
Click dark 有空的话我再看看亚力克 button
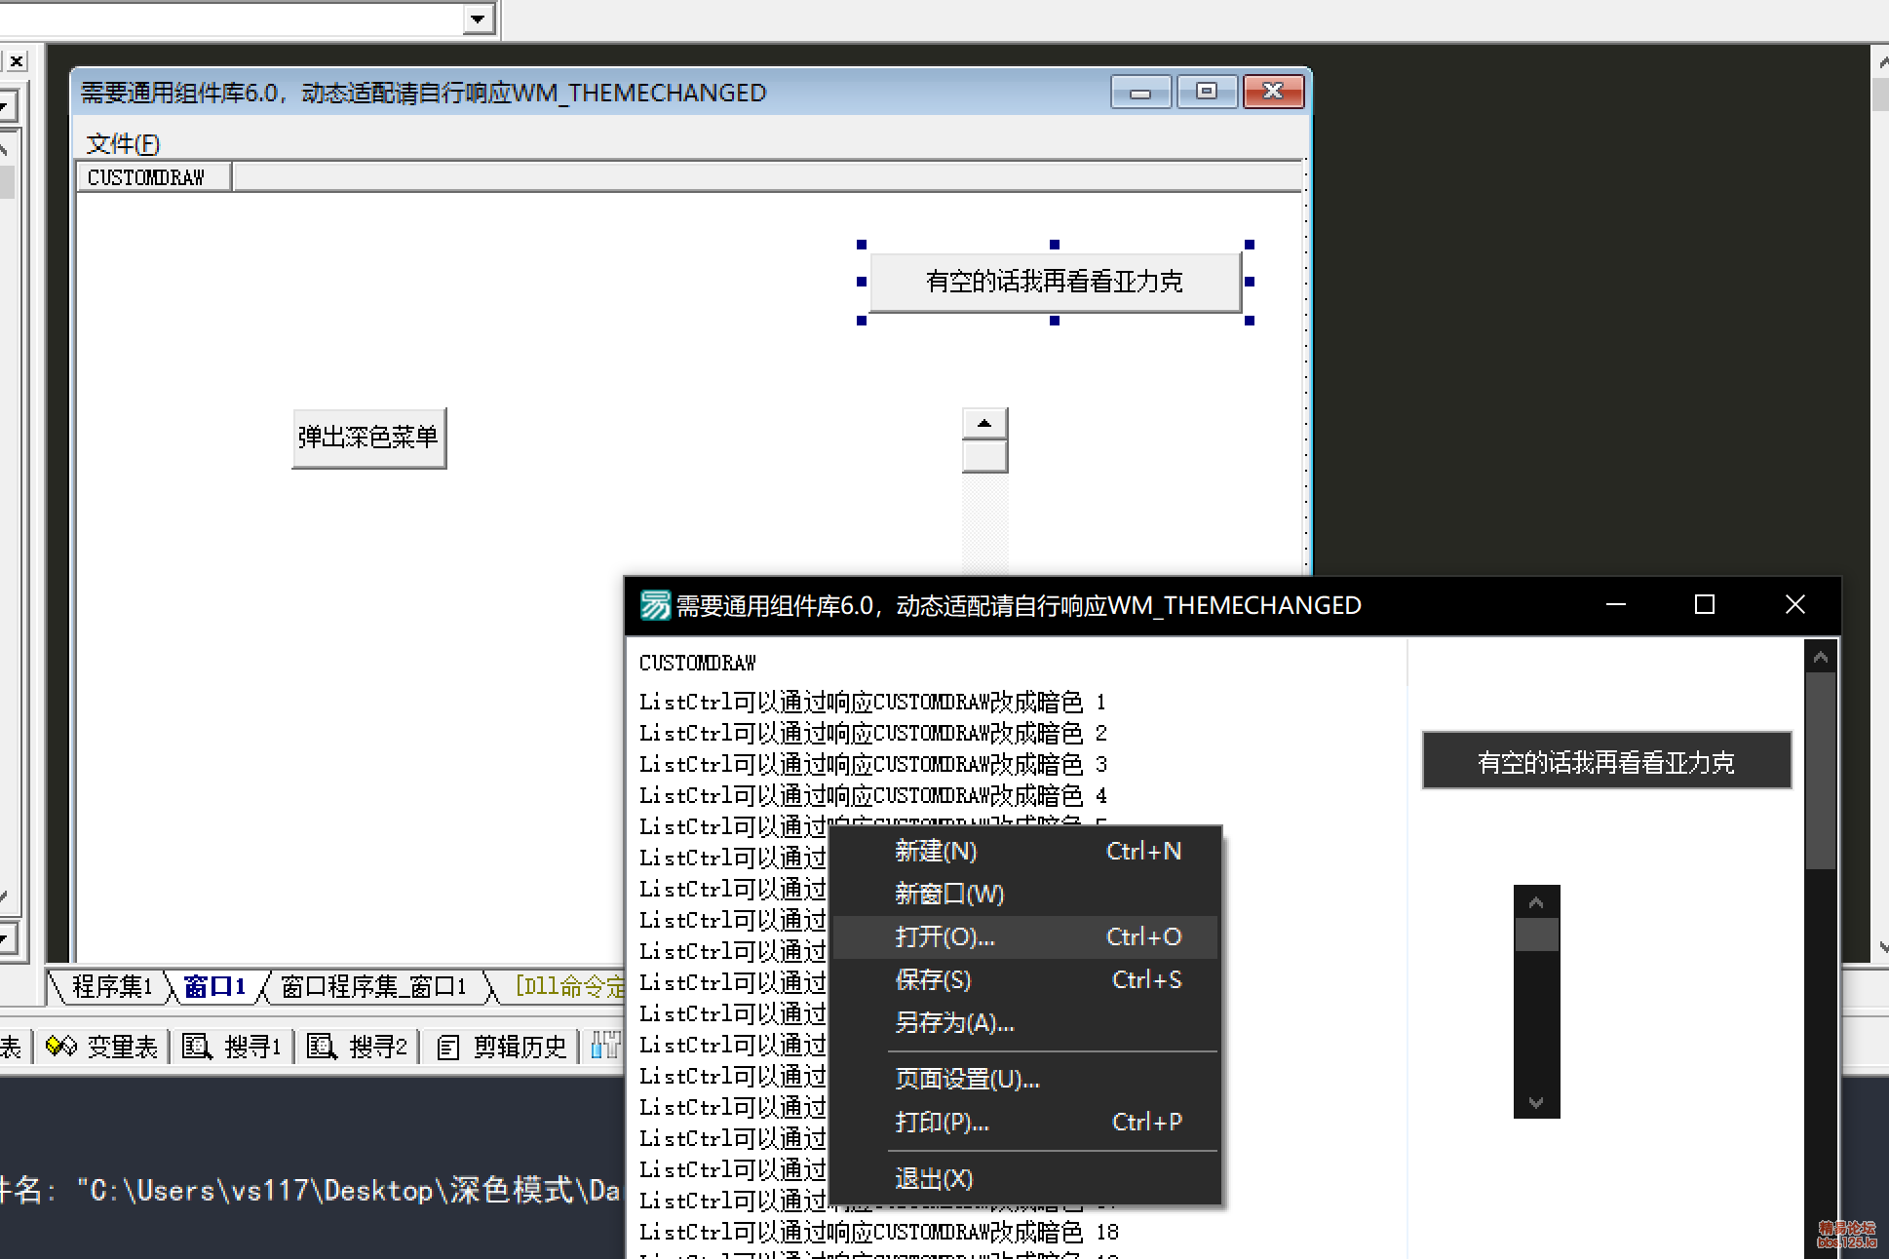pyautogui.click(x=1606, y=761)
